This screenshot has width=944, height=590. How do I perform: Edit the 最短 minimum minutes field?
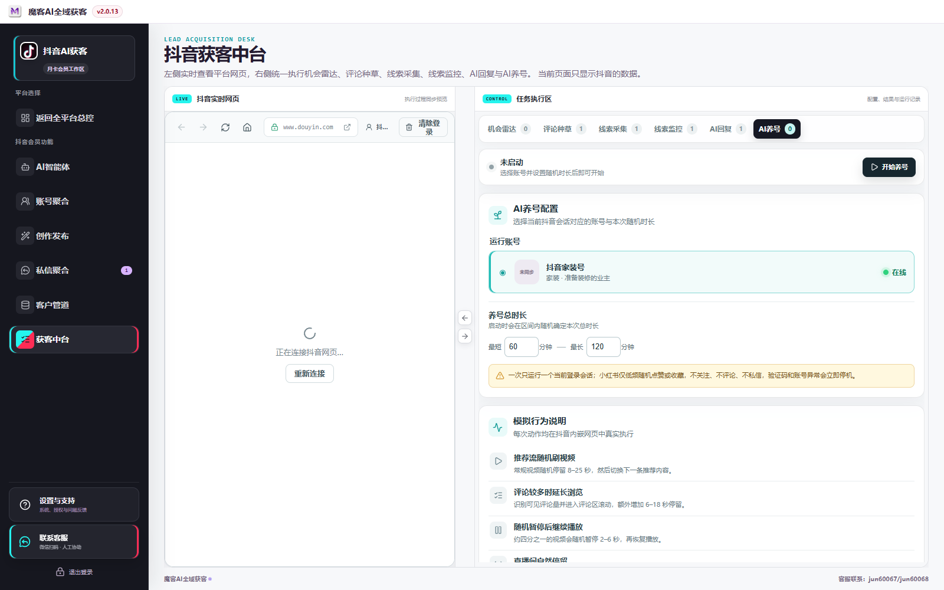522,347
